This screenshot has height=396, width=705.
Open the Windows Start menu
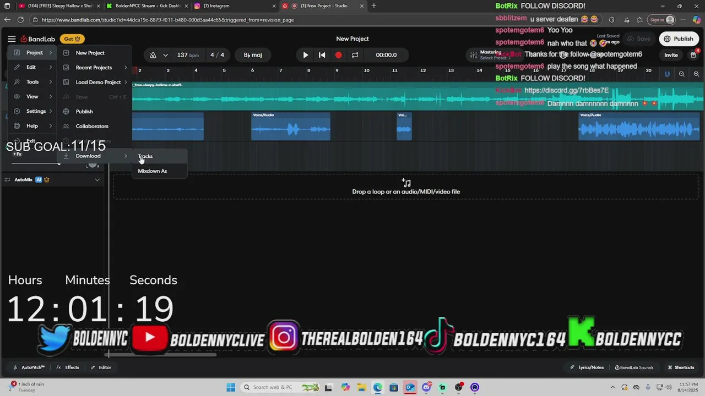[x=230, y=387]
